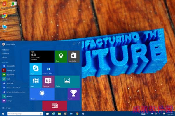The height and width of the screenshot is (116, 175).
Task: Open Internet Explorer from the taskbar
Action: [x=54, y=114]
